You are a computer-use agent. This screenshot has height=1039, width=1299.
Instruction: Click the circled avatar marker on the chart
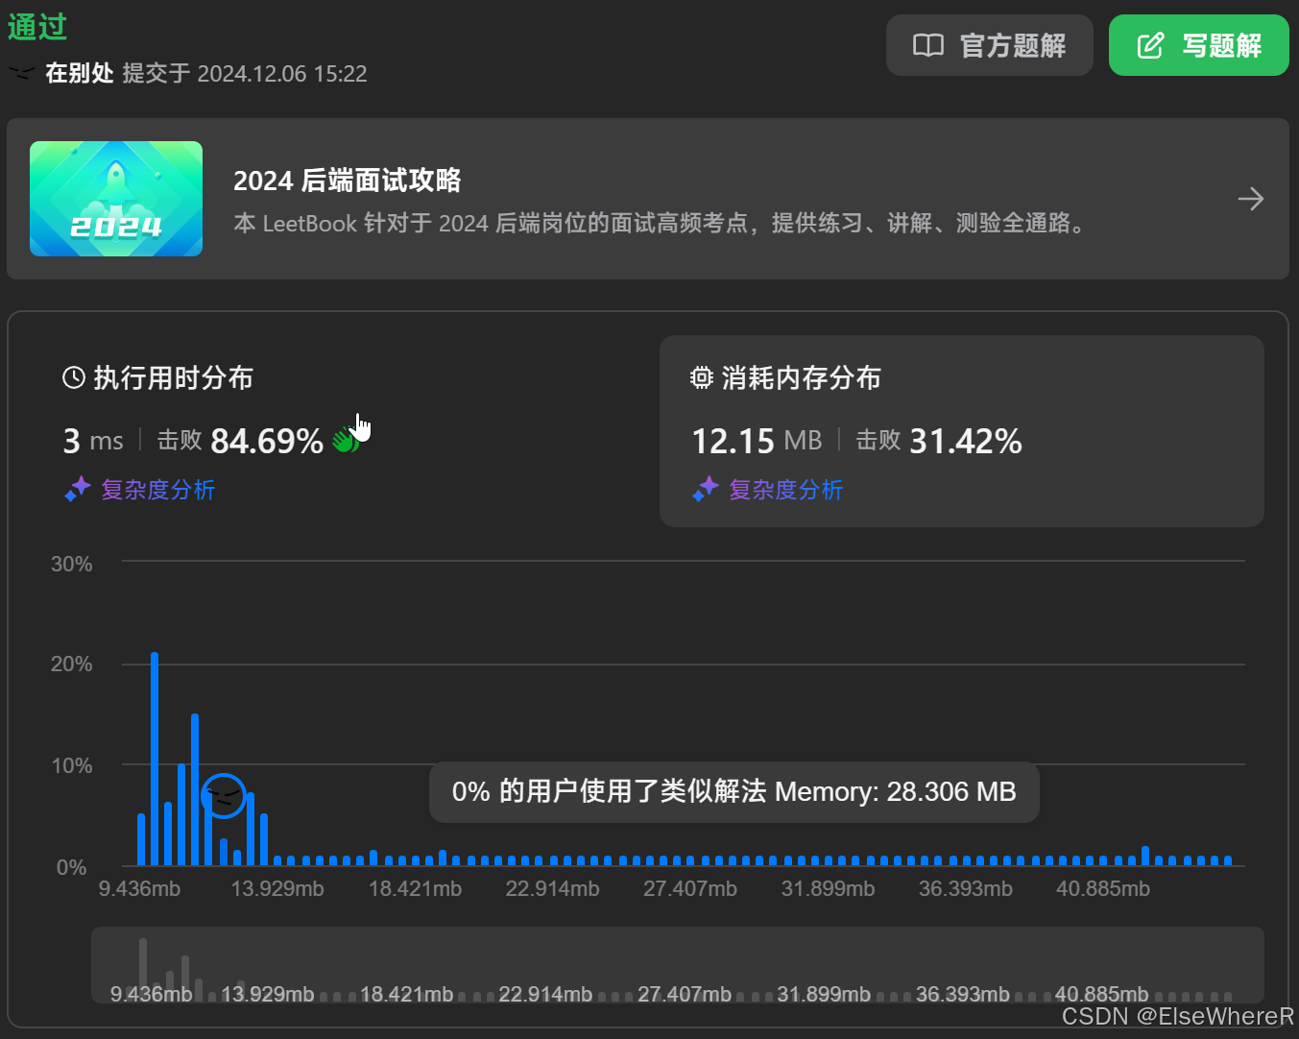click(x=224, y=796)
